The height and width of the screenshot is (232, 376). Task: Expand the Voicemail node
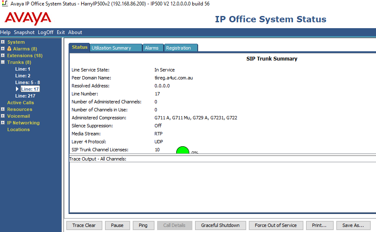point(3,116)
